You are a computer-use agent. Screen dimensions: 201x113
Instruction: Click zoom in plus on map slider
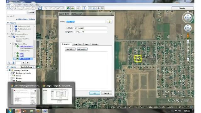tap(188, 41)
